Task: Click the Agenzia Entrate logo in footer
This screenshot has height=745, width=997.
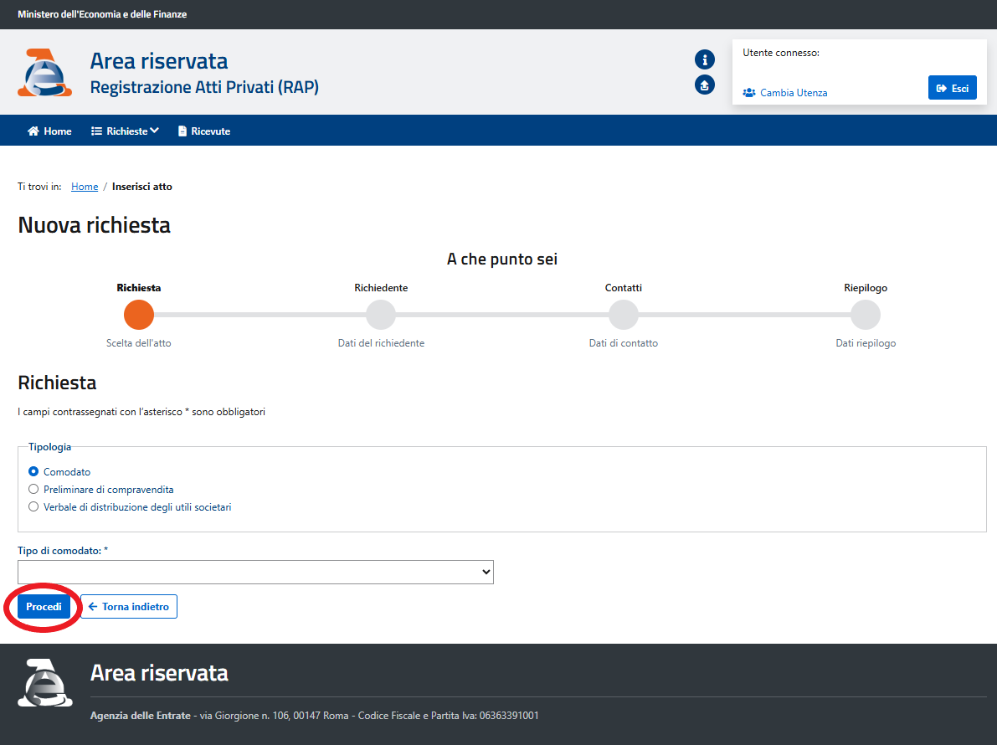Action: tap(44, 683)
